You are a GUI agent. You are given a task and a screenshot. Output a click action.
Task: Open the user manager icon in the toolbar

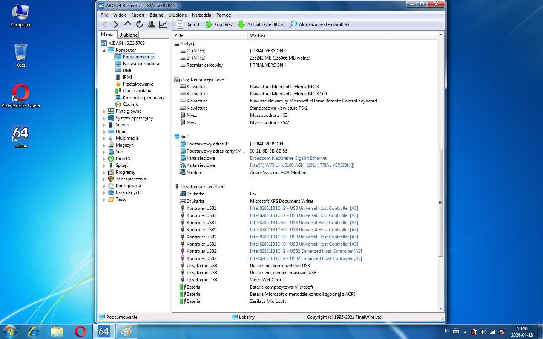(x=151, y=24)
